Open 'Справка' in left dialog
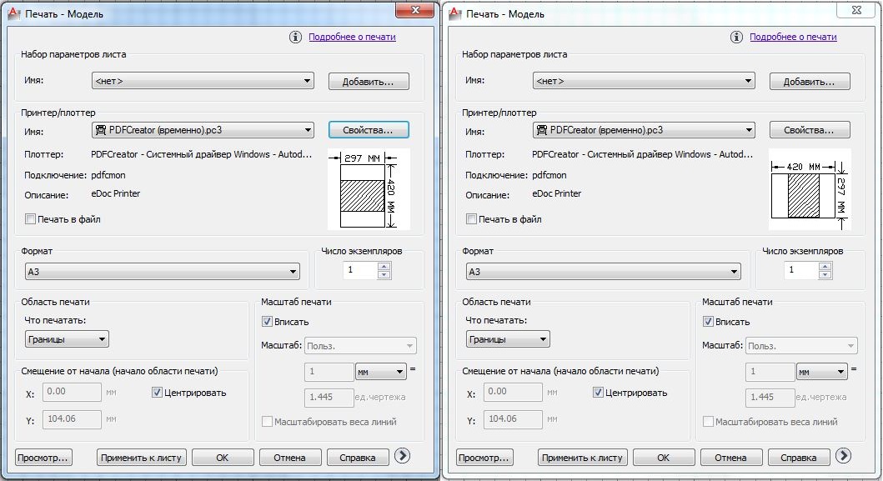The image size is (883, 481). [x=358, y=458]
